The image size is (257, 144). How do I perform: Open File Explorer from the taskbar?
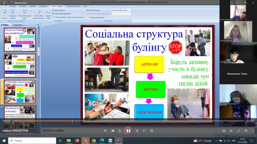[69, 141]
